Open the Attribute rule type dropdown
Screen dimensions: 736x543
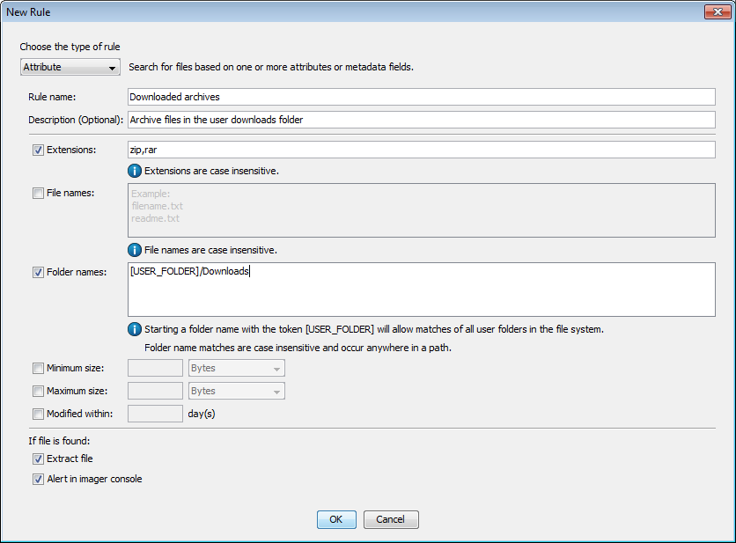(x=70, y=68)
